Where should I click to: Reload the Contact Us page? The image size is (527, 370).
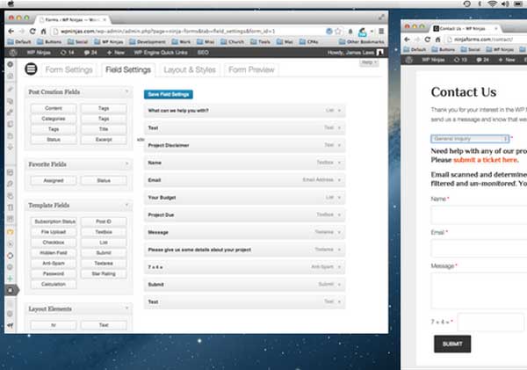tap(427, 40)
